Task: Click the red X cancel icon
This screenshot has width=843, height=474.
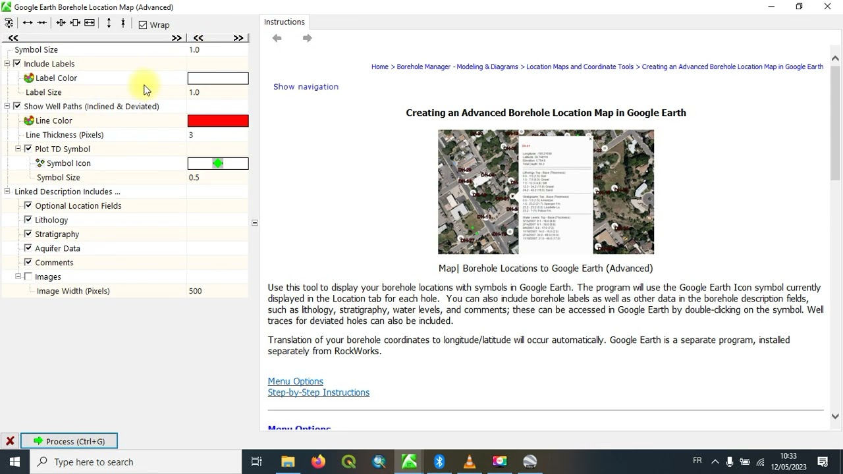Action: [x=10, y=441]
